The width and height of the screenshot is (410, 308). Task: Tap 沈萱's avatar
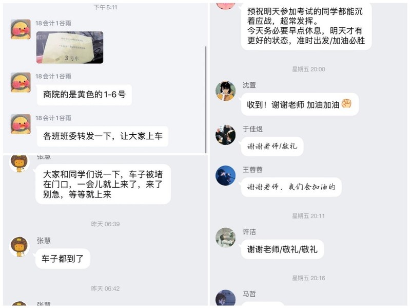(x=225, y=91)
